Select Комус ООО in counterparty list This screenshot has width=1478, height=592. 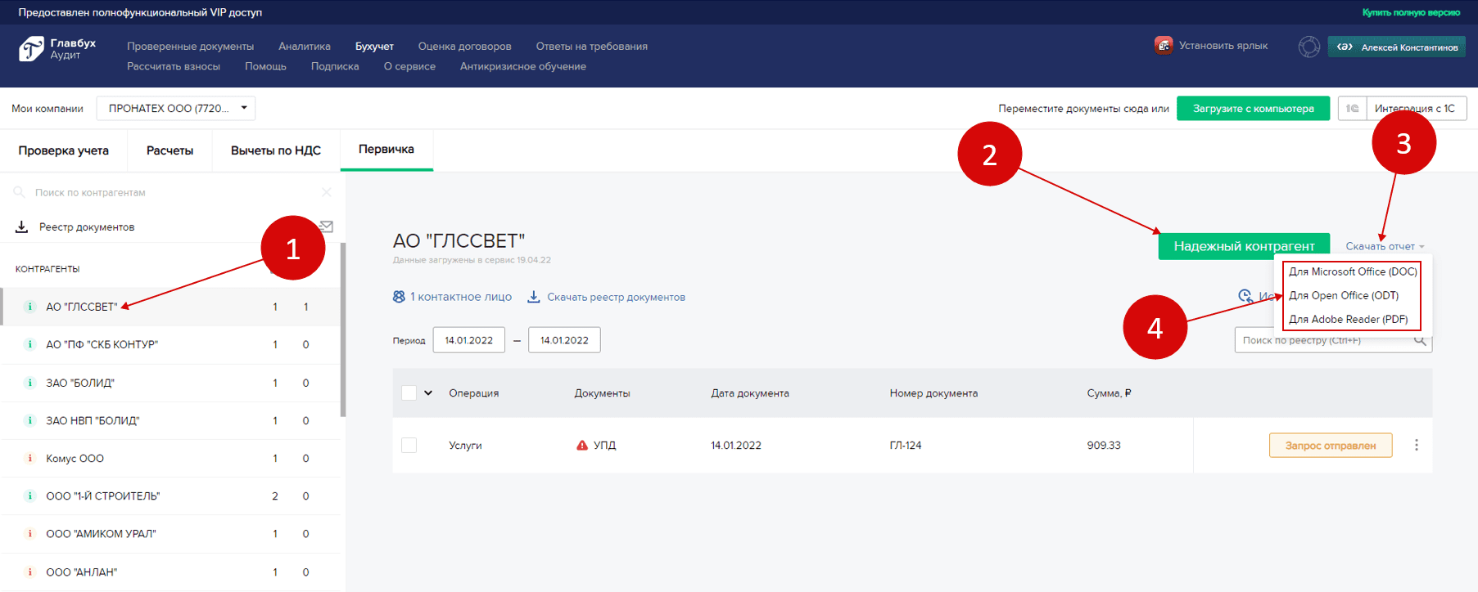click(x=170, y=458)
